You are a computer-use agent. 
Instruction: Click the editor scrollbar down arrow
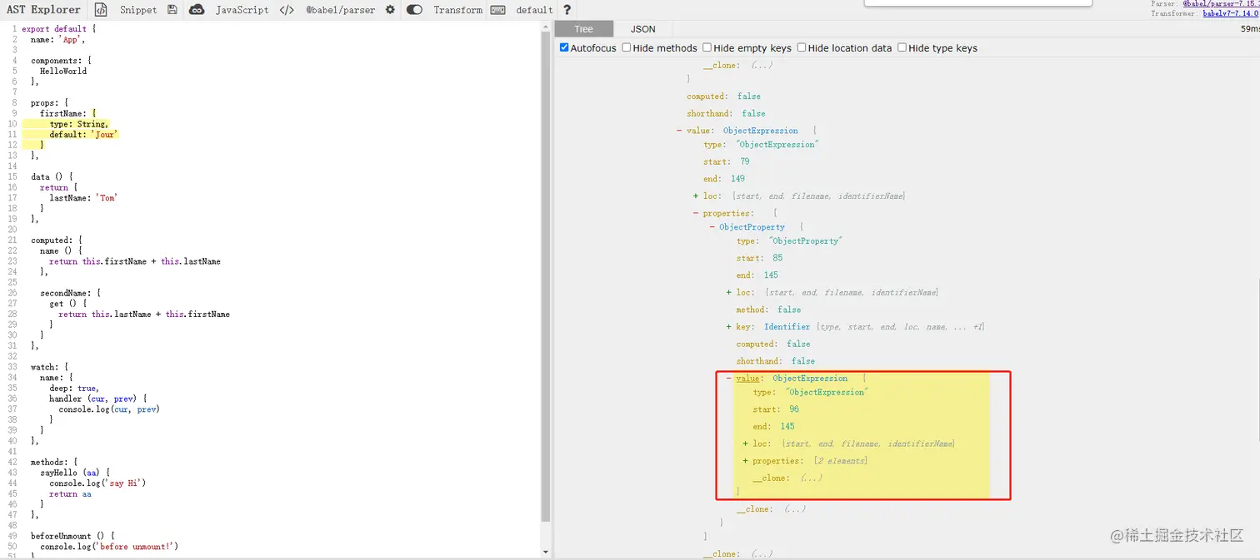click(x=546, y=553)
